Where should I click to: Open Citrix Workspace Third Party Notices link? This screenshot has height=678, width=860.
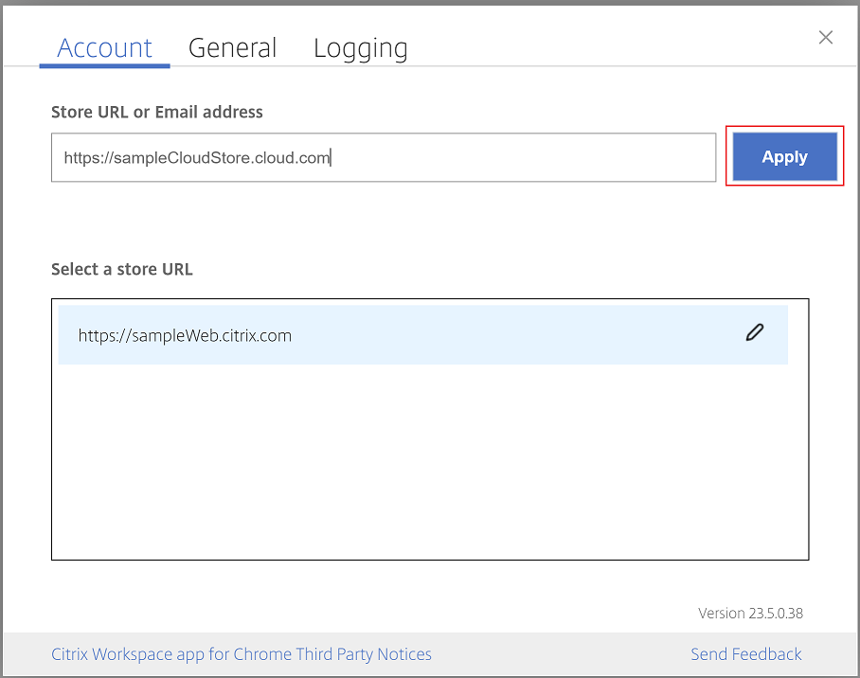click(242, 654)
